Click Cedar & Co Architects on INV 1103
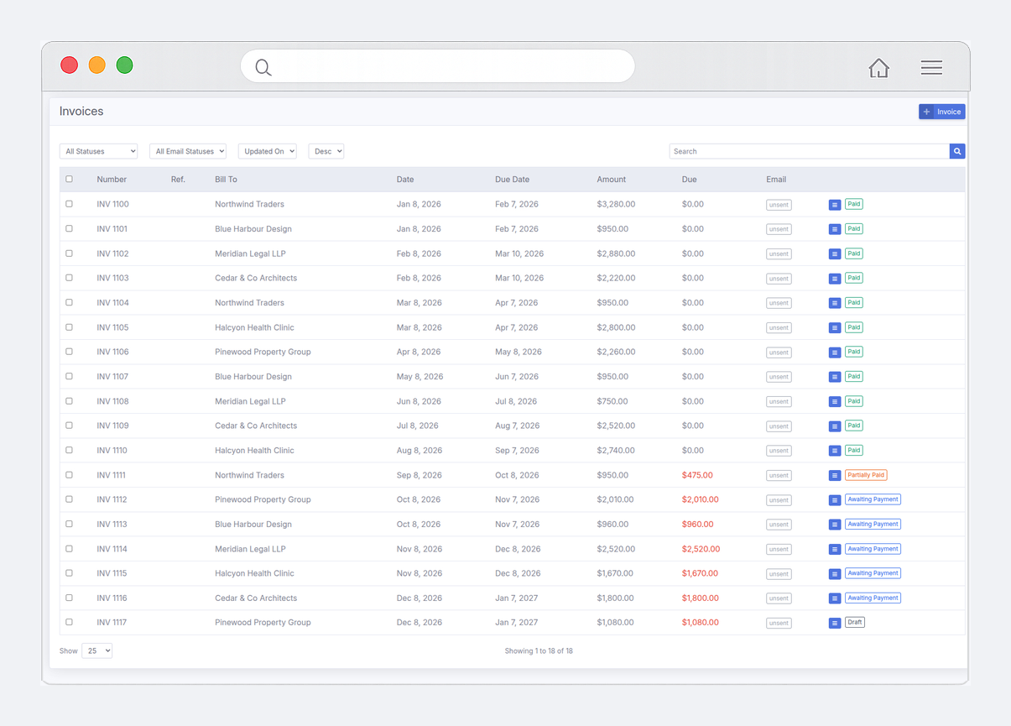The width and height of the screenshot is (1011, 726). (x=256, y=278)
